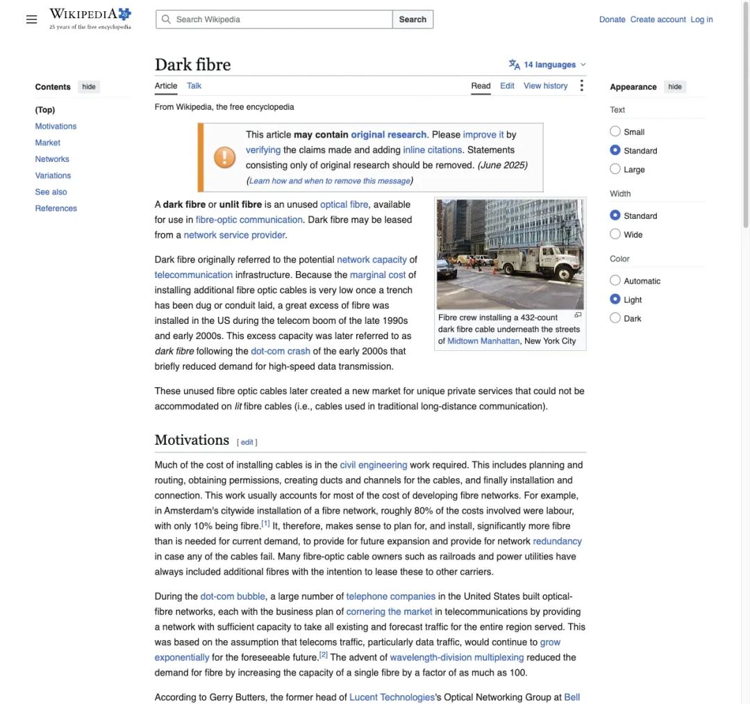Open the civil engineering link
The height and width of the screenshot is (704, 750).
click(373, 465)
